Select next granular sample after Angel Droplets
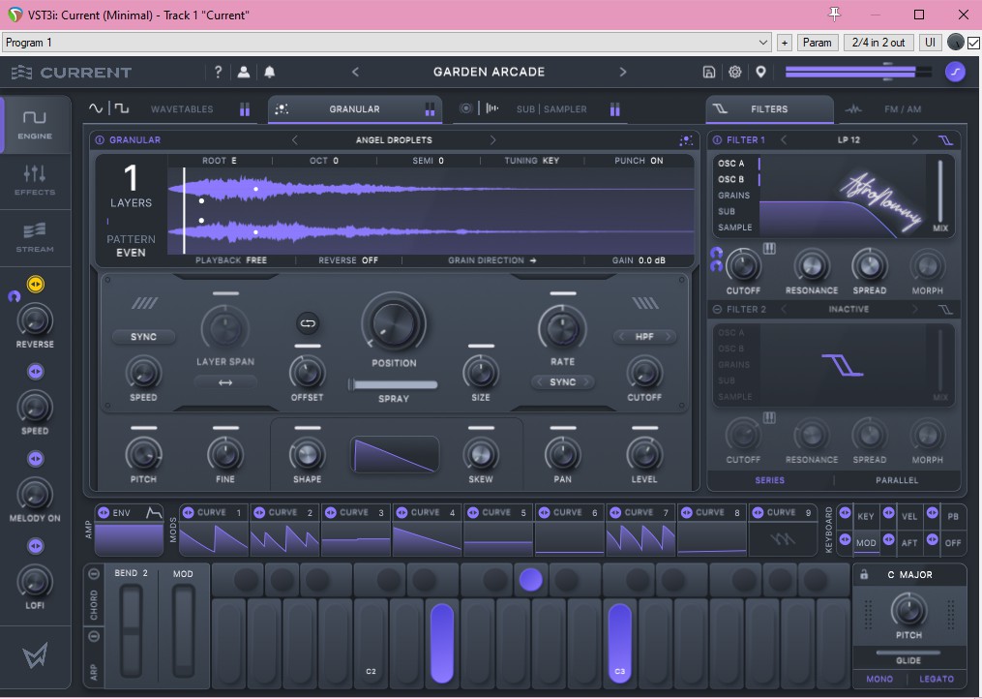 [x=492, y=140]
